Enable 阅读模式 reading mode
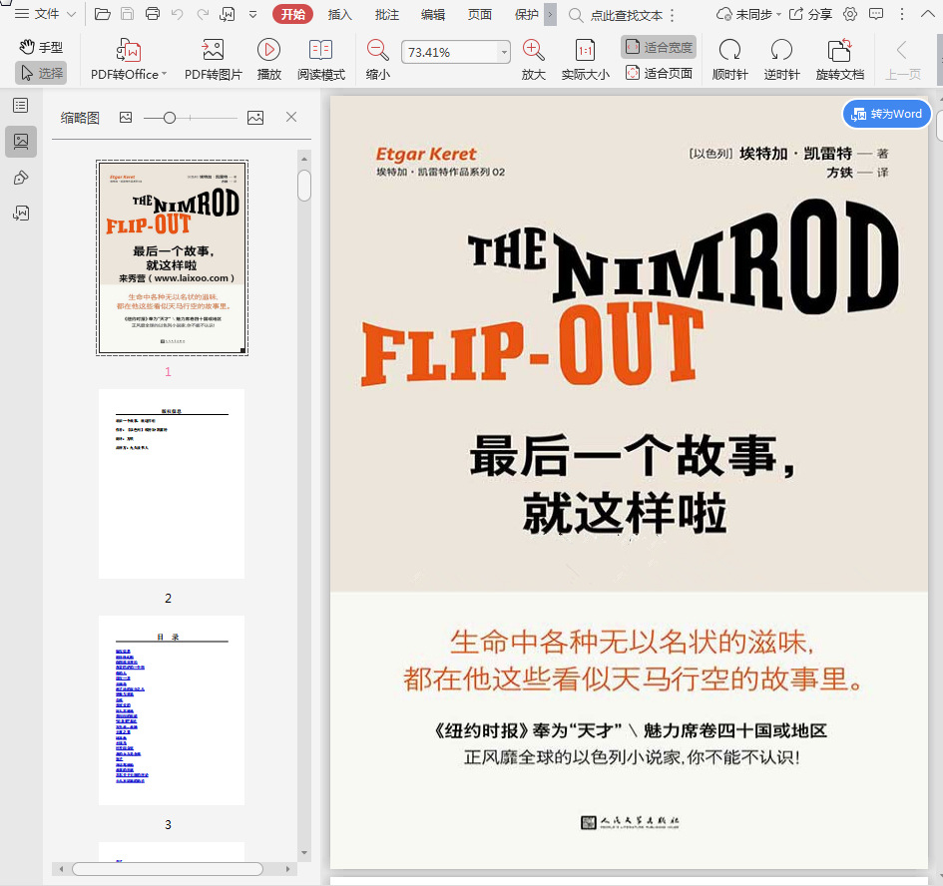 coord(321,59)
